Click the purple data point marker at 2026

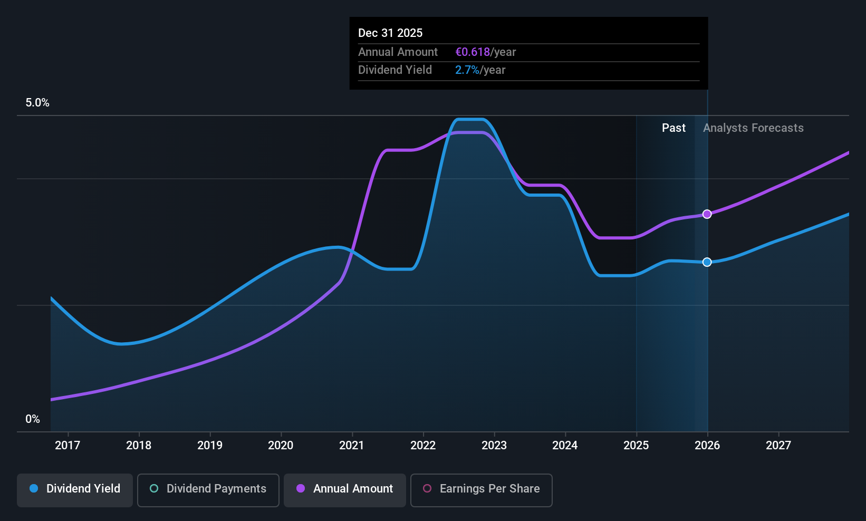coord(707,214)
